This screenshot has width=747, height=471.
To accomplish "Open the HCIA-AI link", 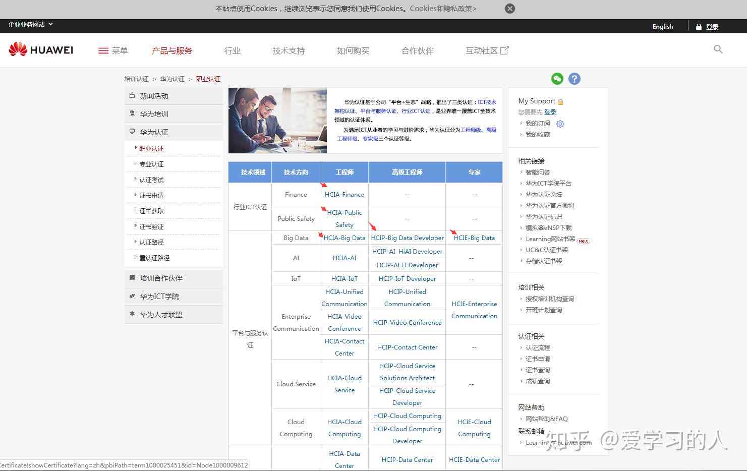I will click(x=344, y=258).
